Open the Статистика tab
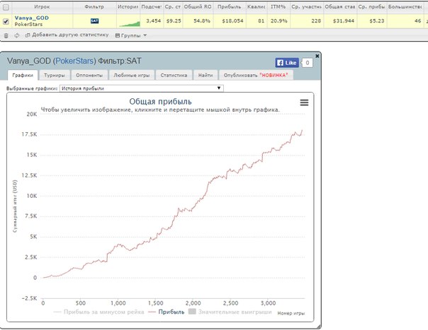Image resolution: width=428 pixels, height=330 pixels. point(173,74)
